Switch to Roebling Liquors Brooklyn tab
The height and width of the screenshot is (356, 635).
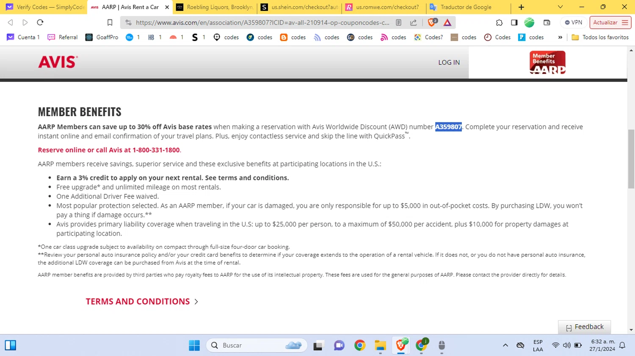(214, 7)
